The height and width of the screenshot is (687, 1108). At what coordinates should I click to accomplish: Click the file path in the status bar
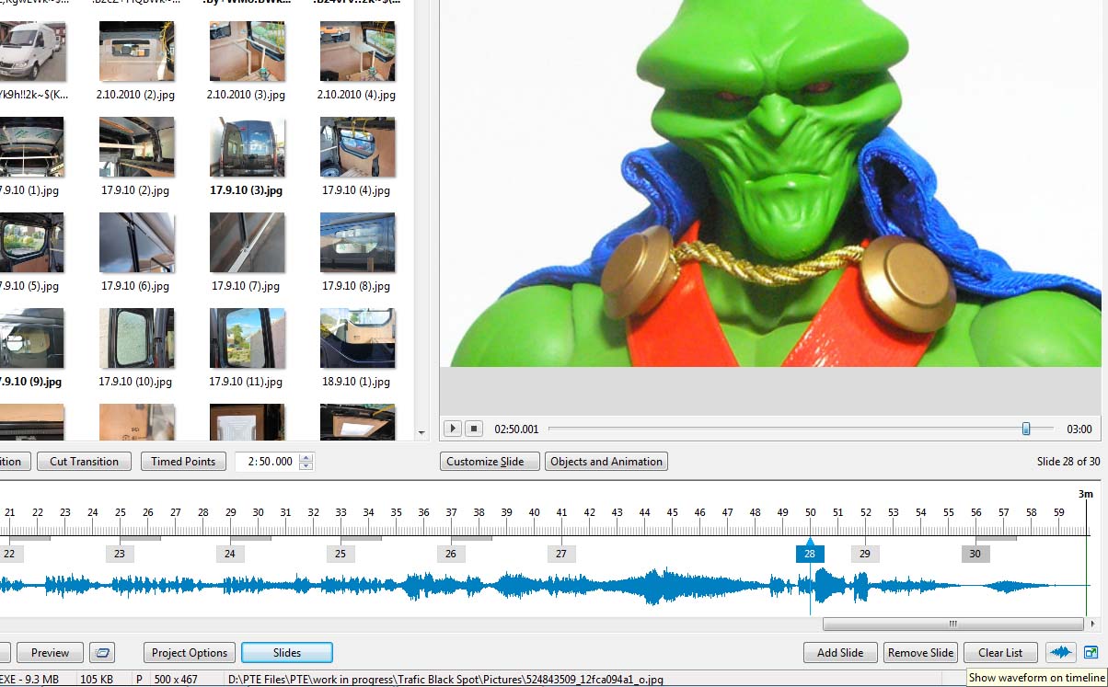tap(445, 680)
